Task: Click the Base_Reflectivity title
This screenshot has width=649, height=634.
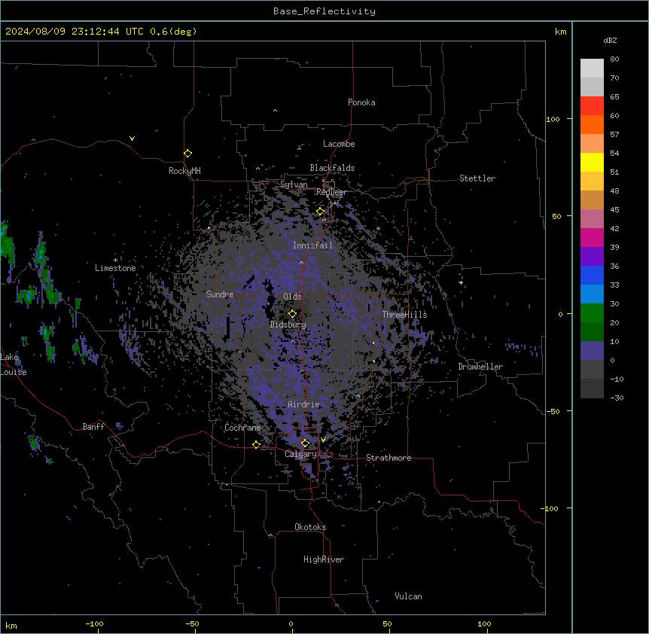Action: 324,11
